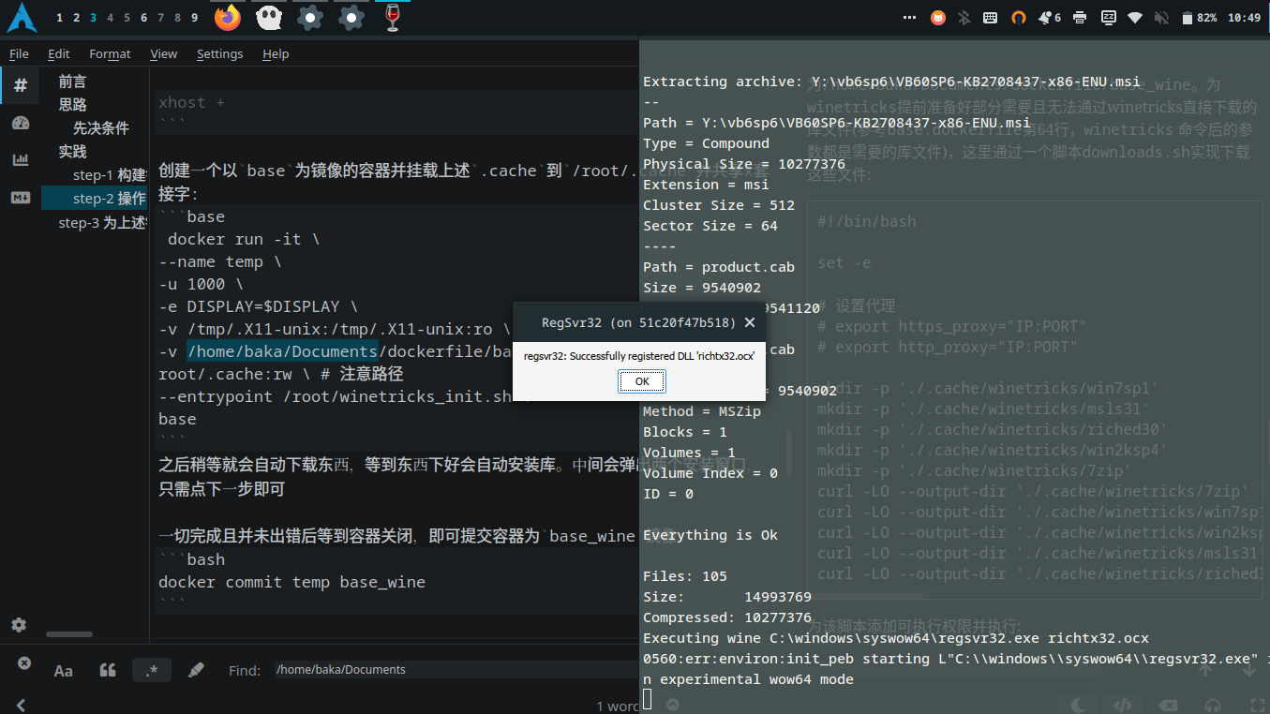1270x714 pixels.
Task: Click the wine glass icon in taskbar
Action: coord(393,18)
